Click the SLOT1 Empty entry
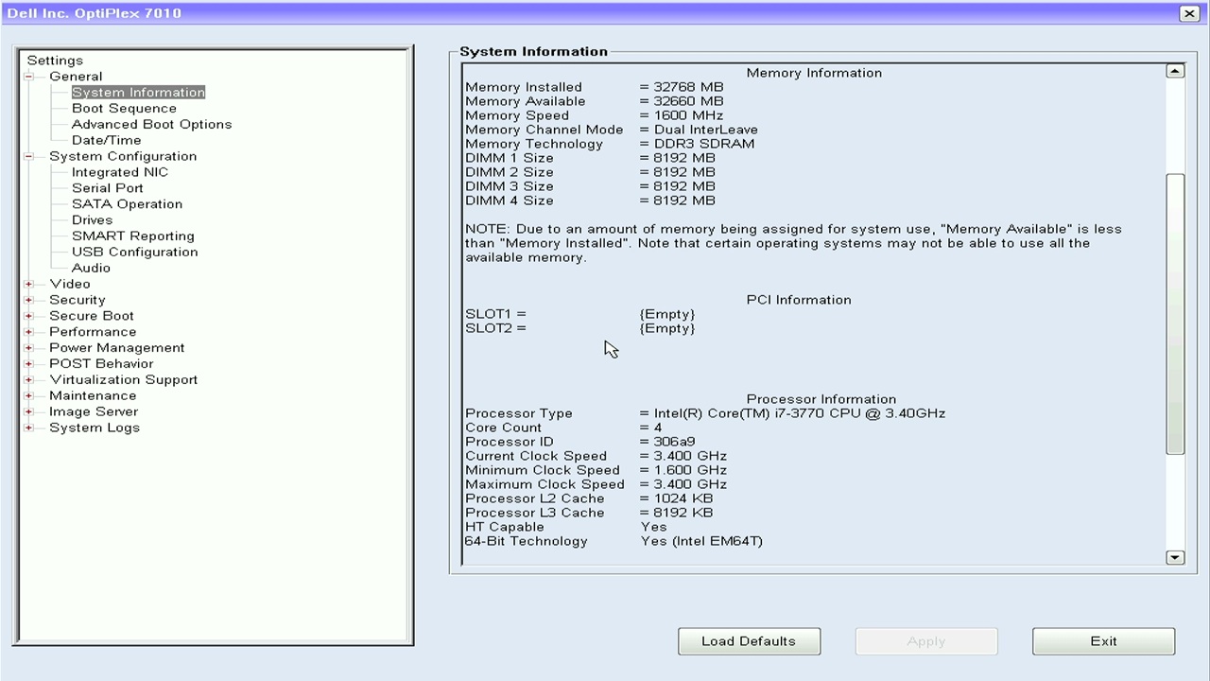Screen dimensions: 1210x681 667,314
